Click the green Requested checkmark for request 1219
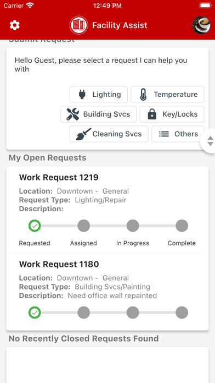The image size is (215, 383). click(x=35, y=226)
